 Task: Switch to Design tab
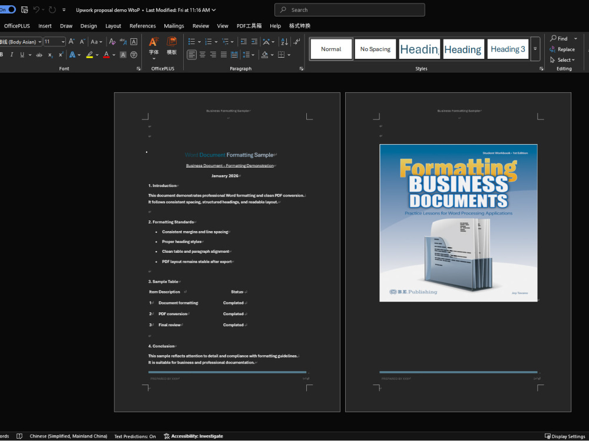(89, 26)
